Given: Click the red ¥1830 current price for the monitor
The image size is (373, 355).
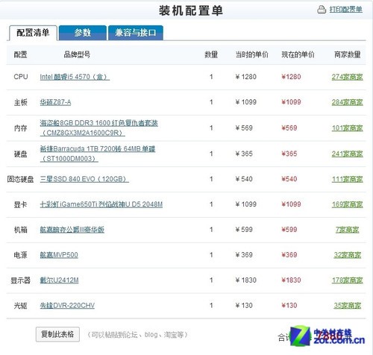Looking at the screenshot, I should [291, 280].
